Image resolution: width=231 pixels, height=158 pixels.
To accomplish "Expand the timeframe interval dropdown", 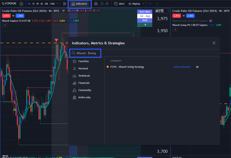I will coord(58,4).
